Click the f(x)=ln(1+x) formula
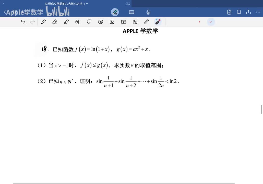263x184 pixels. tap(92, 49)
